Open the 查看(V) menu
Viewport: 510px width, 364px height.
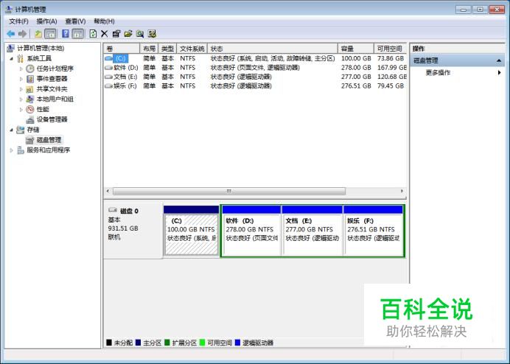75,21
